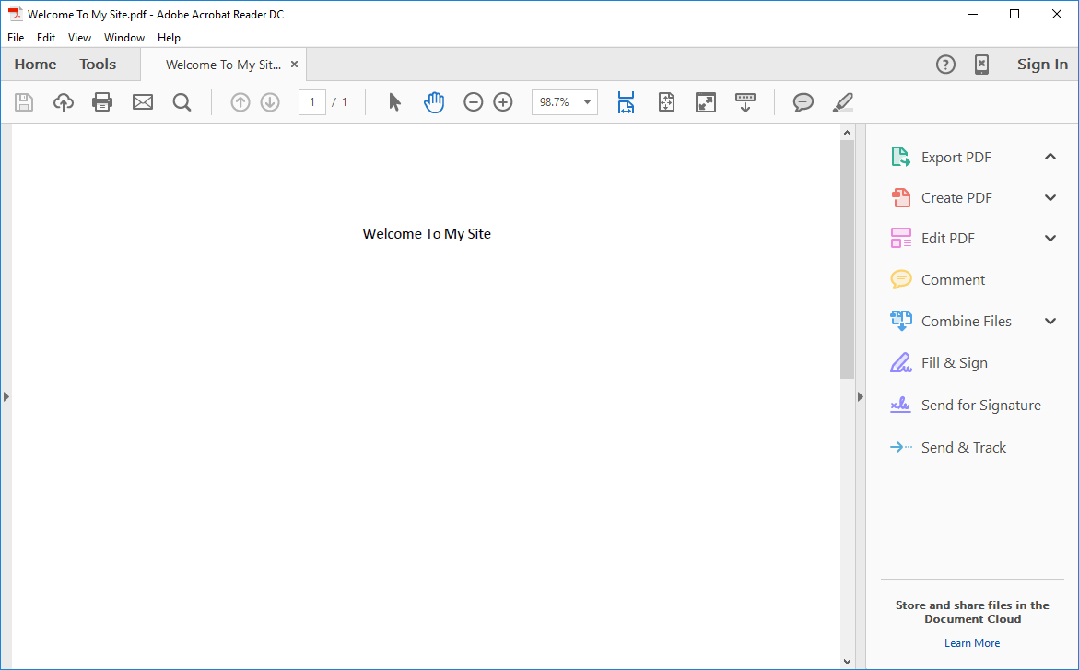Image resolution: width=1079 pixels, height=670 pixels.
Task: Print the PDF using the printer icon
Action: 101,101
